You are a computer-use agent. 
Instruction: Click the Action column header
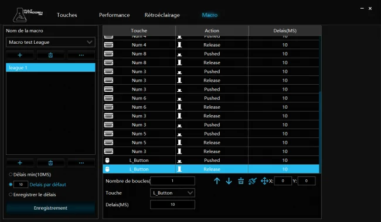tap(212, 30)
